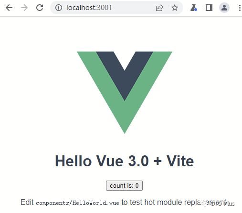The width and height of the screenshot is (242, 213).
Task: Click the "Hello Vue 3.0 + Vite" heading
Action: [125, 161]
